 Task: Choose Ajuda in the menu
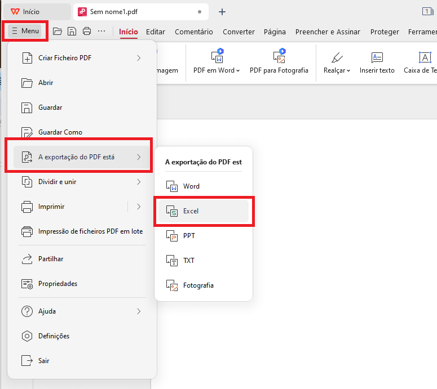[82, 311]
